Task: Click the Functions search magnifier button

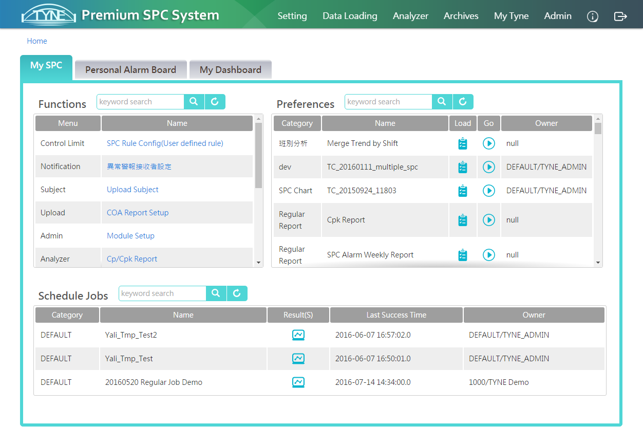Action: pos(194,102)
